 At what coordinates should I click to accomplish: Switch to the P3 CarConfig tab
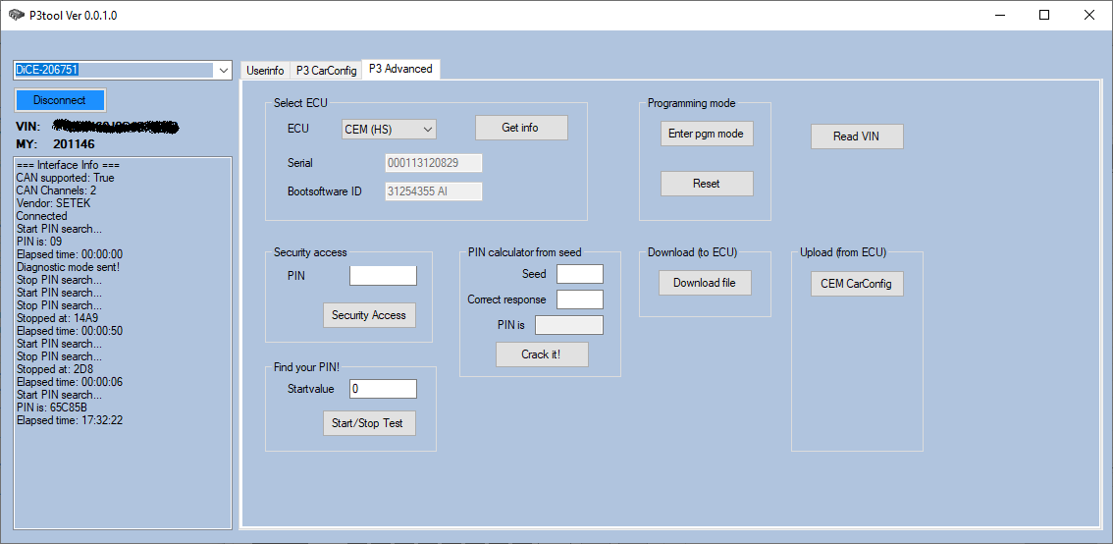[326, 71]
